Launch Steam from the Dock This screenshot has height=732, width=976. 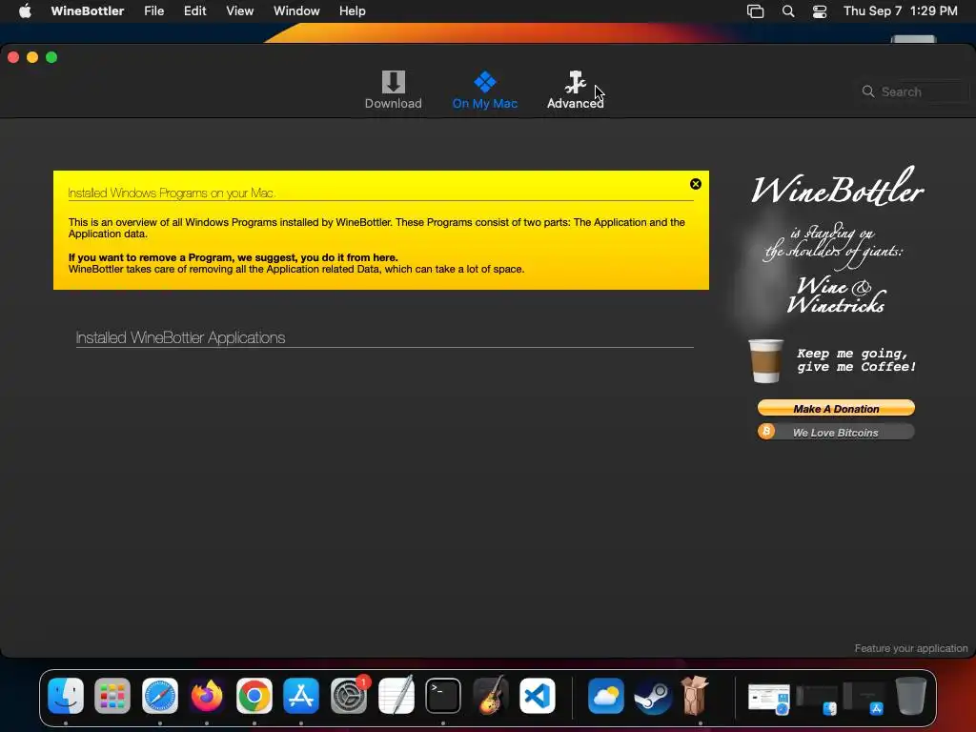click(653, 695)
